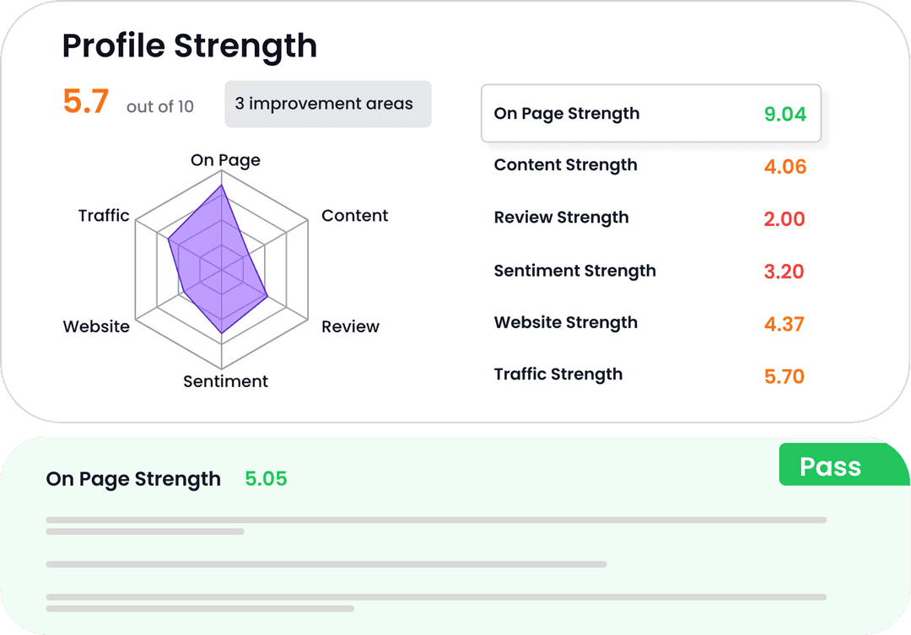Select the On Page Strength 5.05 heading
Image resolution: width=911 pixels, height=635 pixels.
[132, 479]
